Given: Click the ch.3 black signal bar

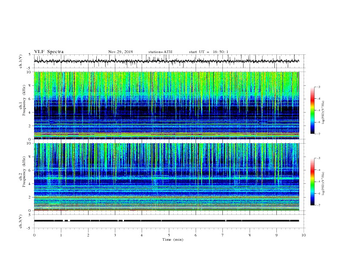Looking at the screenshot, I should tap(166, 221).
